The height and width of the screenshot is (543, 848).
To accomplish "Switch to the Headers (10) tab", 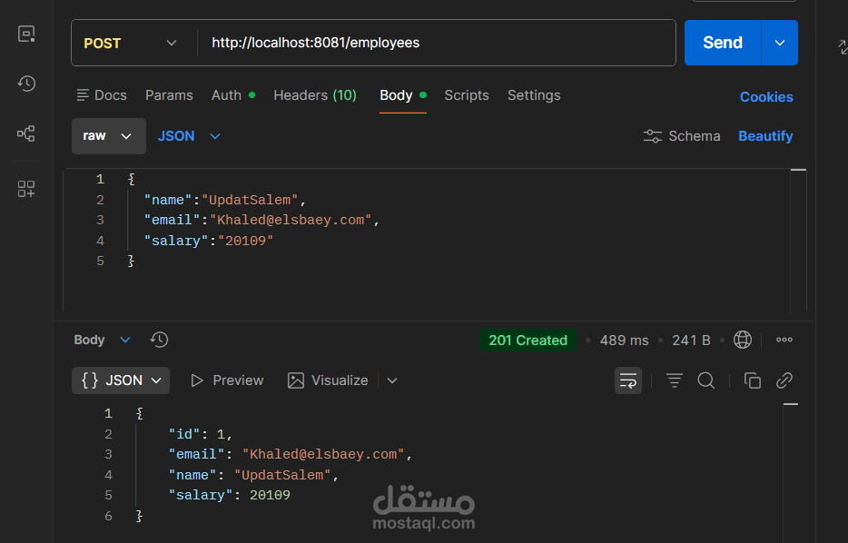I will coord(315,95).
